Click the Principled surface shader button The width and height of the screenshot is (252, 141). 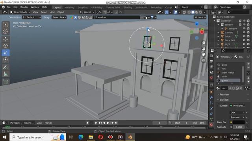(x=237, y=106)
